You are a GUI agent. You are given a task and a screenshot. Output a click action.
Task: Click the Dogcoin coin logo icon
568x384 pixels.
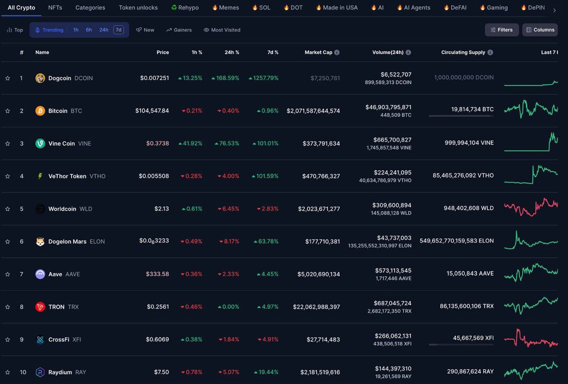pyautogui.click(x=40, y=78)
